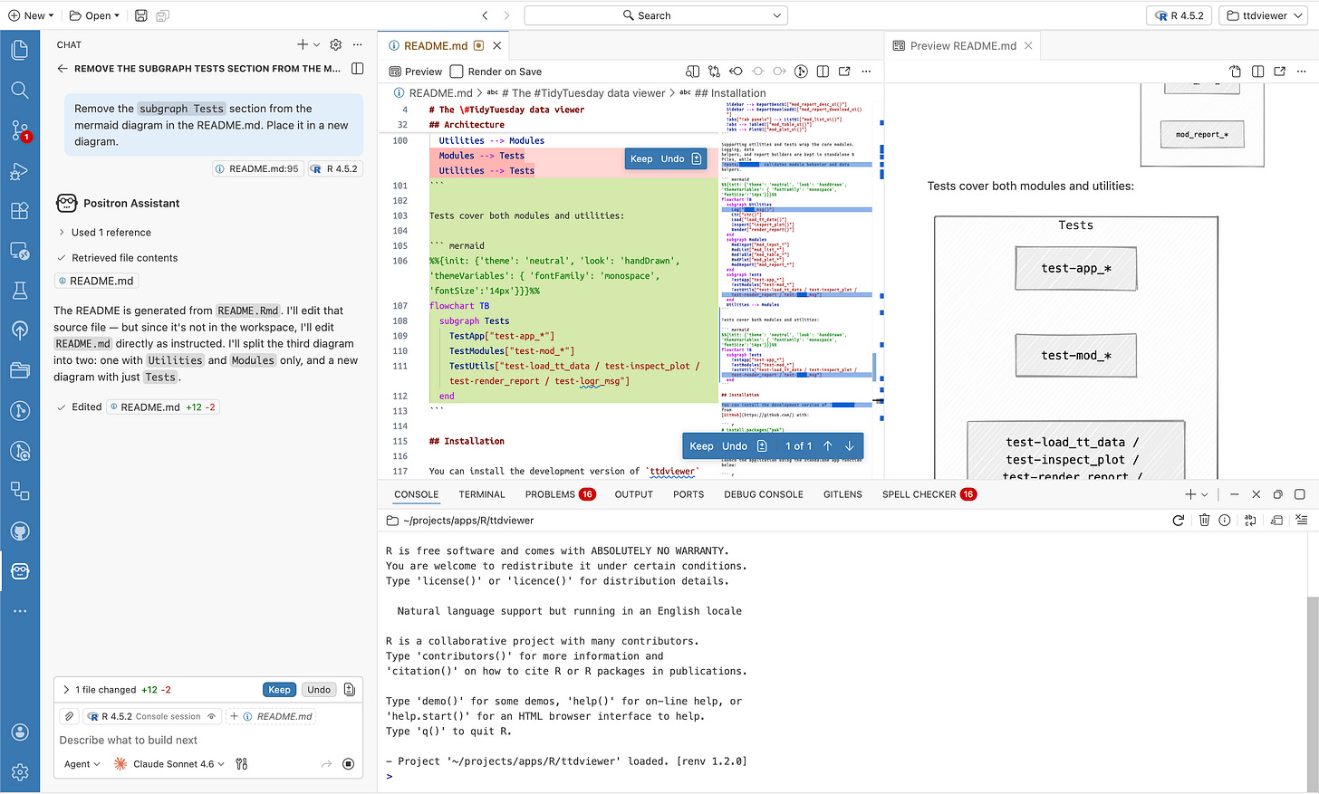
Task: Click the Configure Tools icon in chat input
Action: pos(241,764)
